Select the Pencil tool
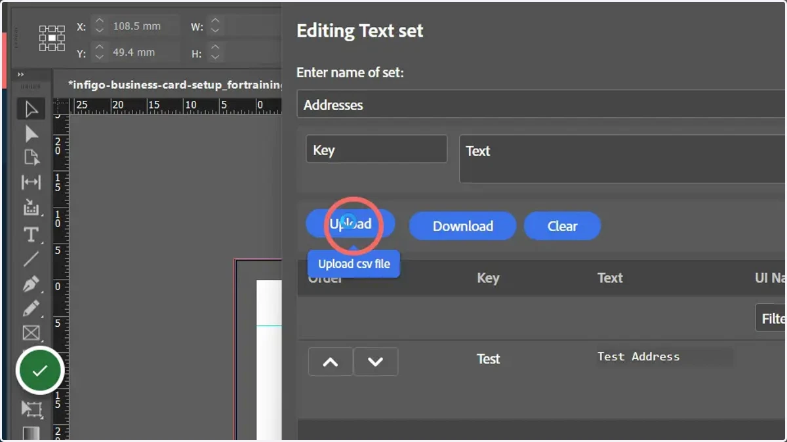 coord(31,308)
